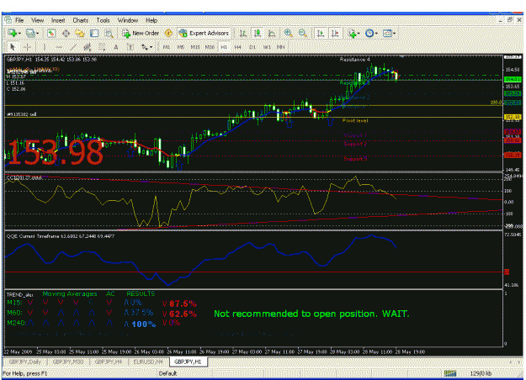The image size is (526, 380).
Task: Open the Navigator folder-star icon
Action: coord(80,33)
